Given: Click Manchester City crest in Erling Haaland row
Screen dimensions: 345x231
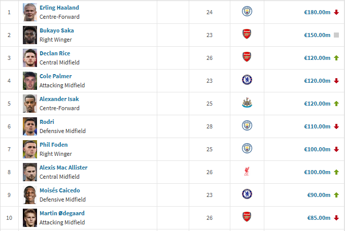Looking at the screenshot, I should (x=247, y=12).
